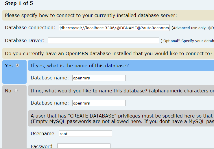Image resolution: width=214 pixels, height=149 pixels.
Task: Click the Password input field
Action: click(84, 146)
